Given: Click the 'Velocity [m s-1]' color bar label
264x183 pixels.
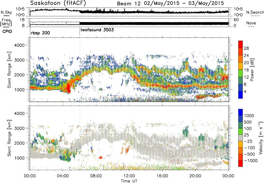Looking at the screenshot, I should [x=261, y=138].
